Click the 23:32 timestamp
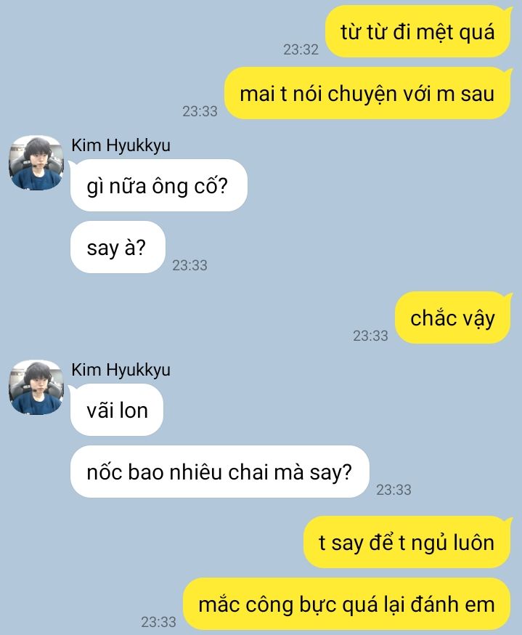 (x=301, y=49)
